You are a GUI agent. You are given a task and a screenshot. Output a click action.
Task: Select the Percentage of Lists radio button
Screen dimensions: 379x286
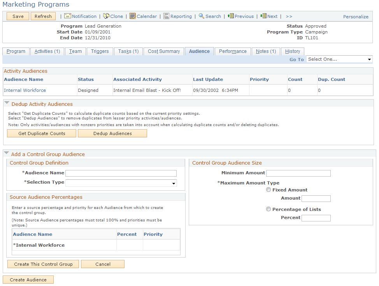[268, 209]
